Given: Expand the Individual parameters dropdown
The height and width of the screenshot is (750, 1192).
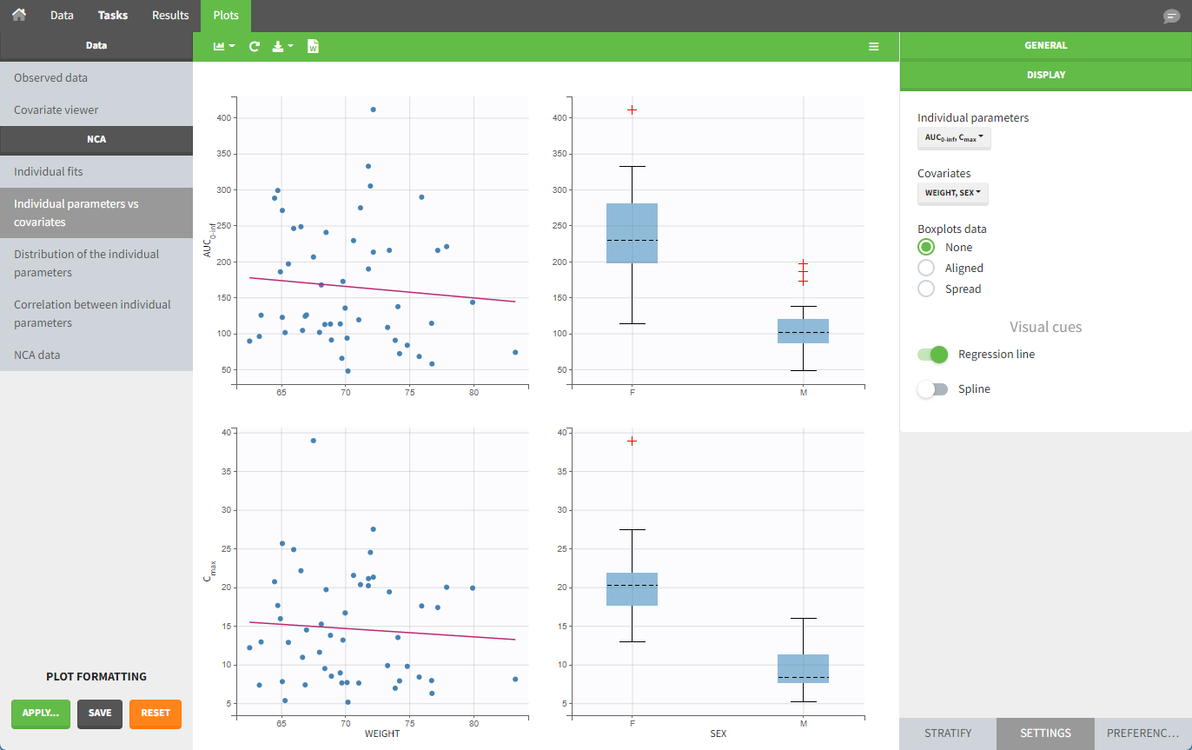Looking at the screenshot, I should (x=954, y=138).
